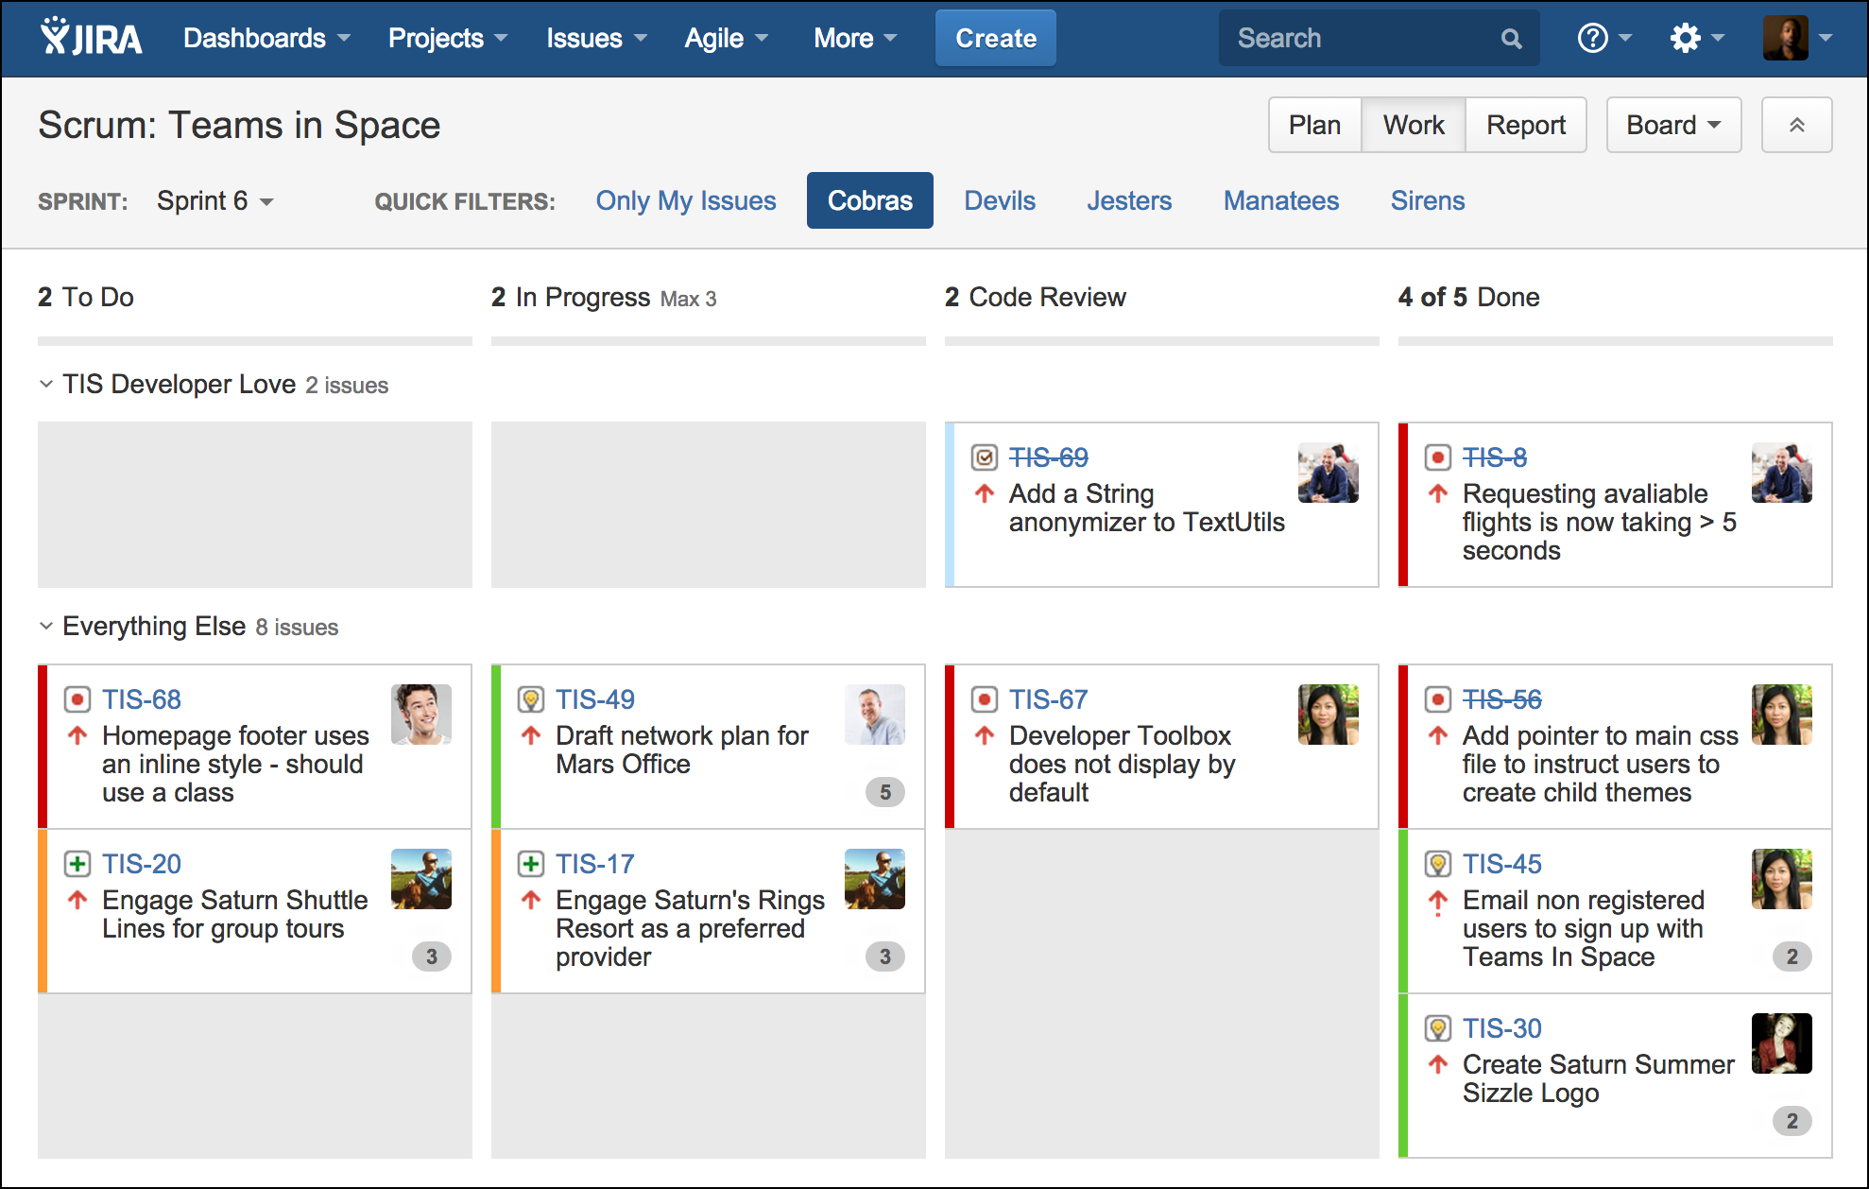Open the Projects dropdown menu
Screen dimensions: 1869x1189
[x=448, y=38]
